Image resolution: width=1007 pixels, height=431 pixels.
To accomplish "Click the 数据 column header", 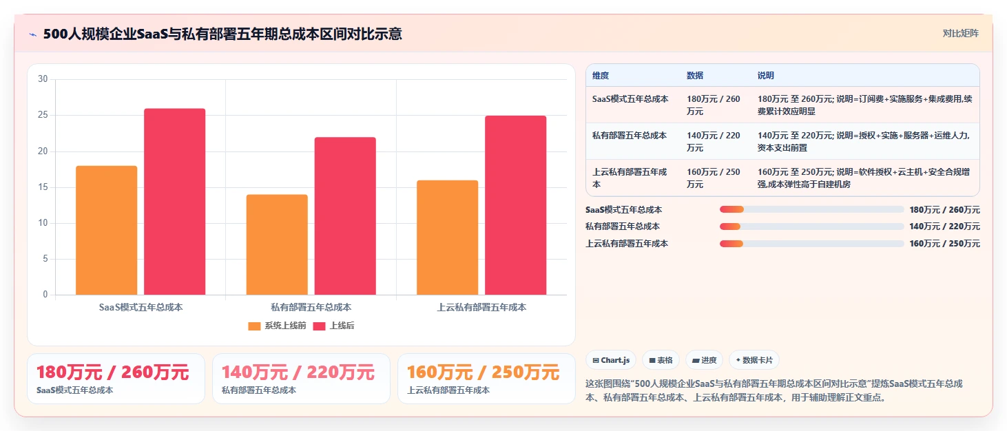I will (x=695, y=76).
